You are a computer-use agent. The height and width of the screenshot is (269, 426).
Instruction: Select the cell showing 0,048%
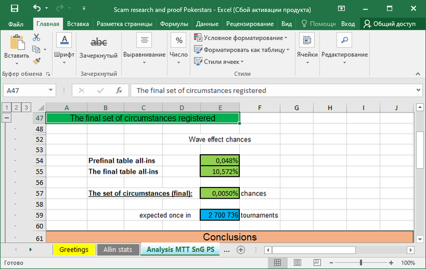[x=220, y=161]
